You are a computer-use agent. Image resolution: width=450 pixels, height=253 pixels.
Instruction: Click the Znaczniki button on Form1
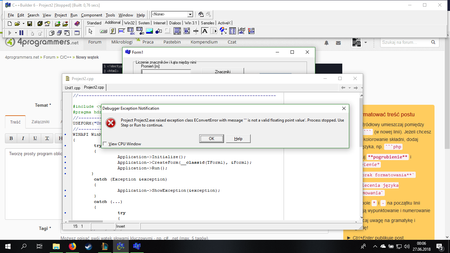pyautogui.click(x=223, y=71)
